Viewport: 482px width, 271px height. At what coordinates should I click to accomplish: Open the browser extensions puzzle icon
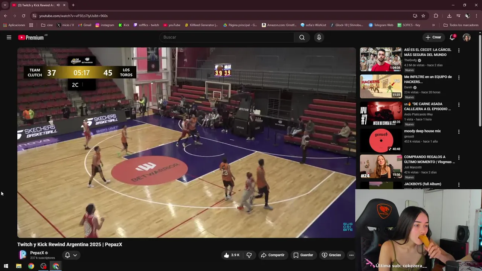436,16
